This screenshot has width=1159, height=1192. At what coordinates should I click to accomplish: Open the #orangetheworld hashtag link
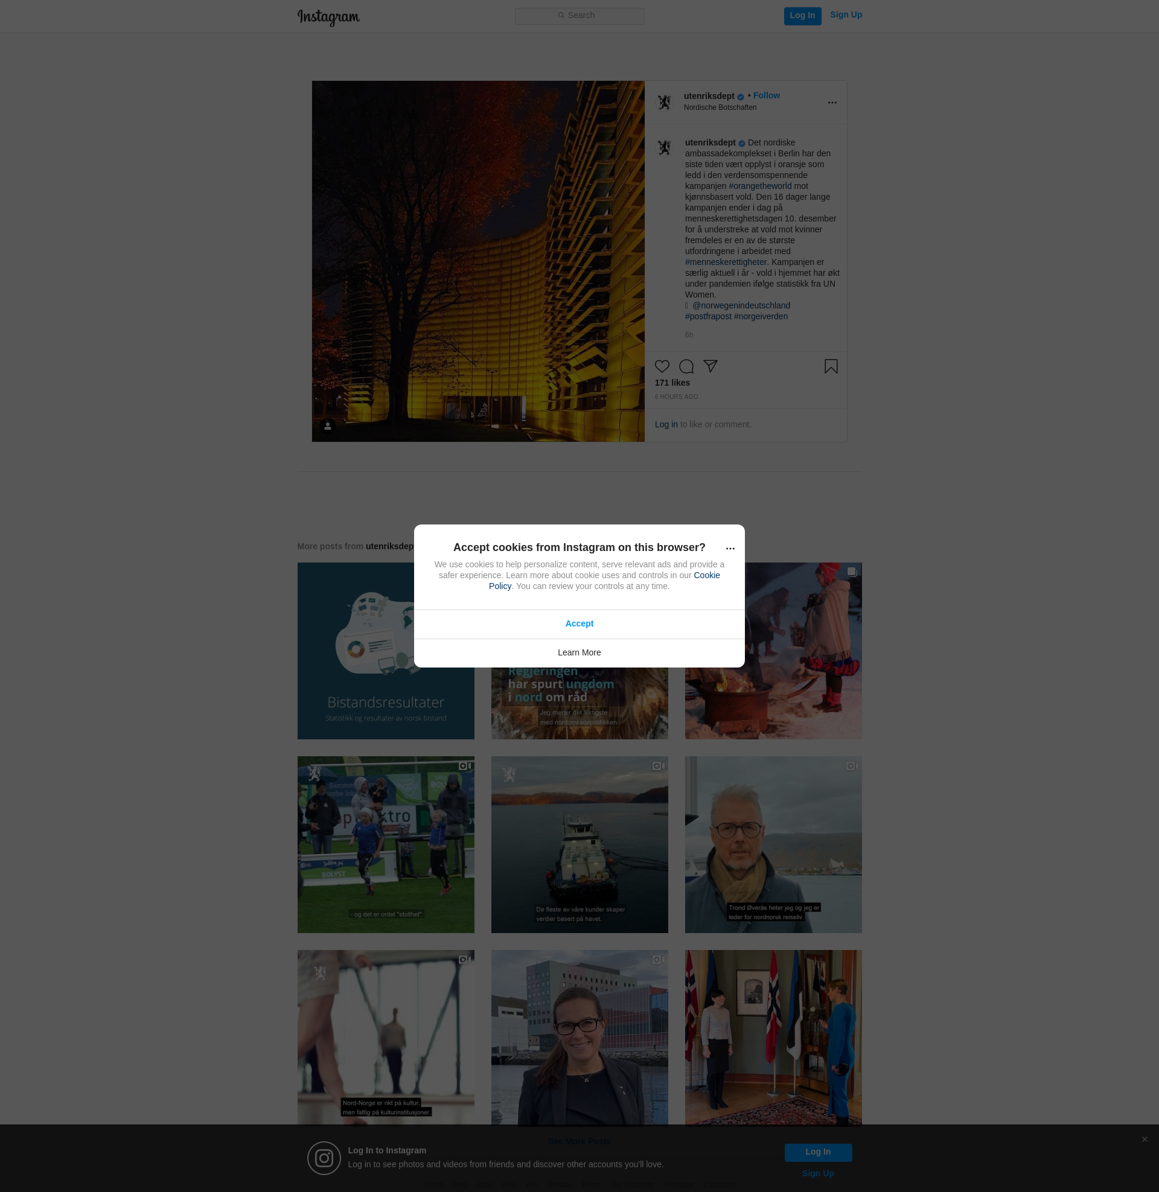coord(759,186)
